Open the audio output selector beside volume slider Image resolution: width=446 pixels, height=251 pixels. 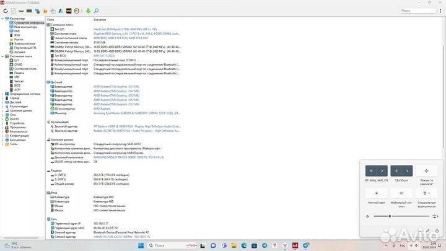tap(435, 216)
